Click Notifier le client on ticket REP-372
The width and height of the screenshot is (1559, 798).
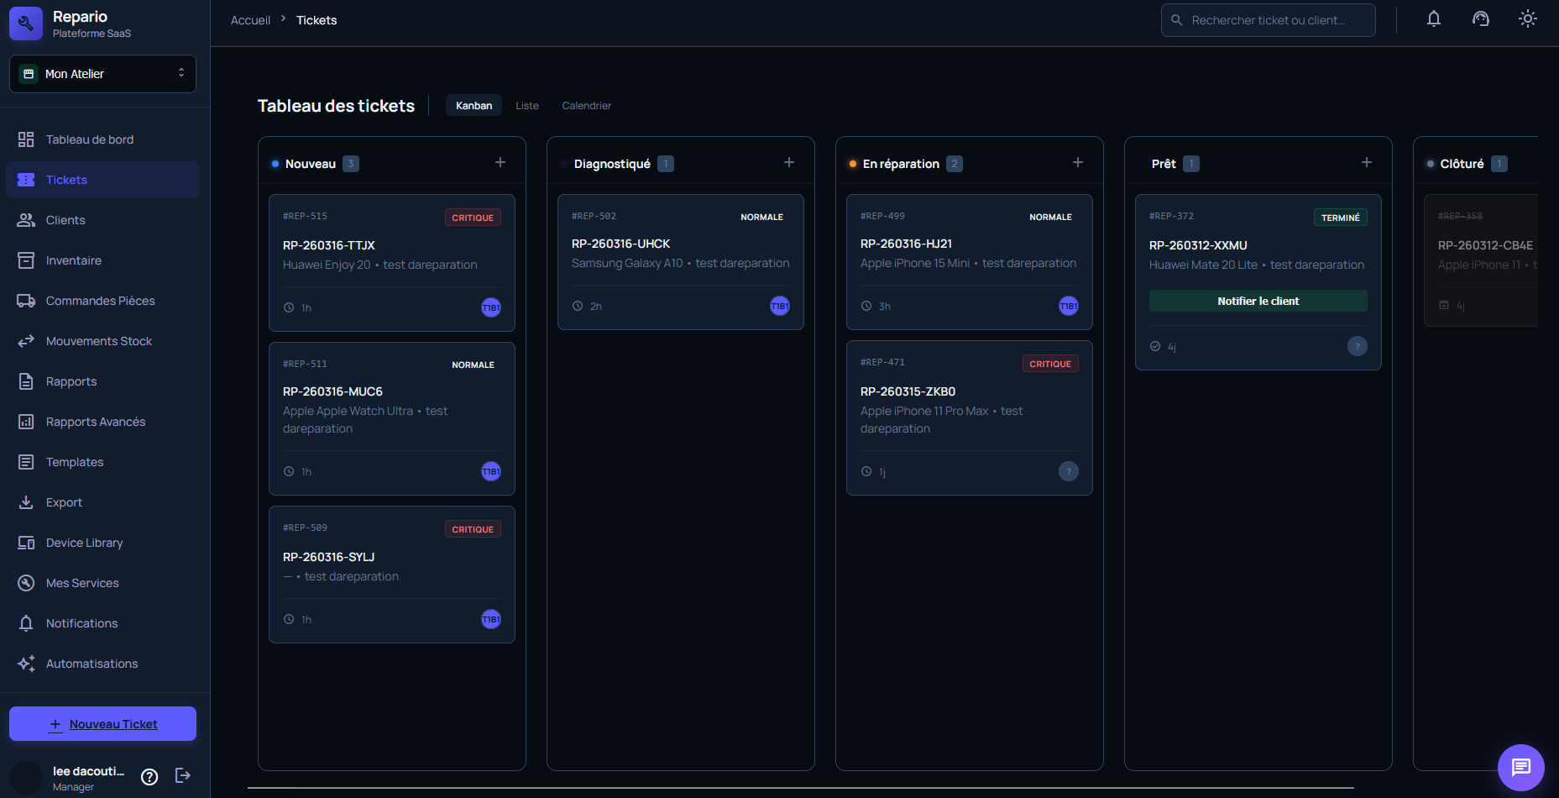pyautogui.click(x=1257, y=301)
